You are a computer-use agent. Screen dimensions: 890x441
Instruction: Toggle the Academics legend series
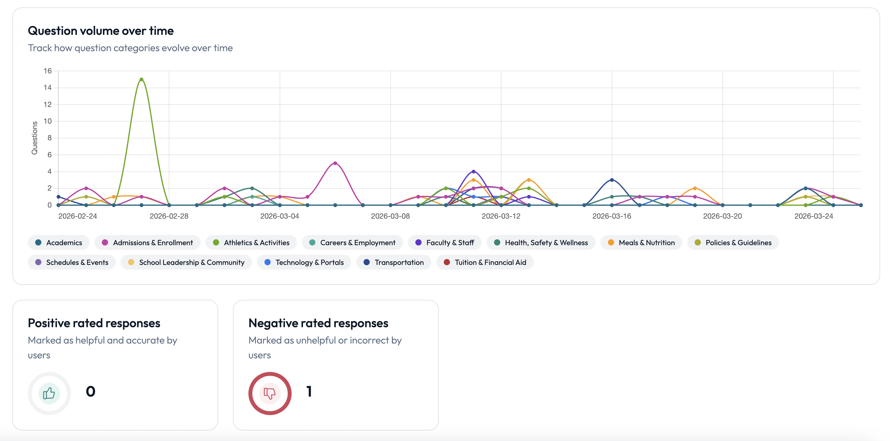point(59,242)
